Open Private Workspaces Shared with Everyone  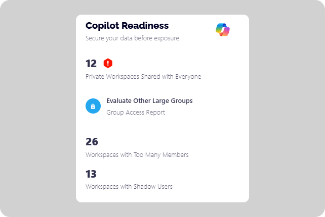point(143,77)
